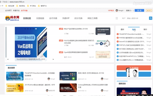
Task: Switch to the 最新 tab
Action: point(122,30)
